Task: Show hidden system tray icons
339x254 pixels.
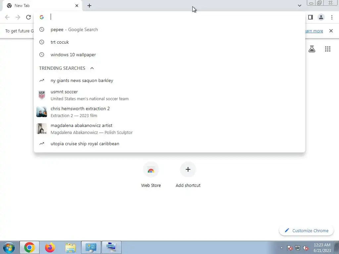Action: point(281,248)
